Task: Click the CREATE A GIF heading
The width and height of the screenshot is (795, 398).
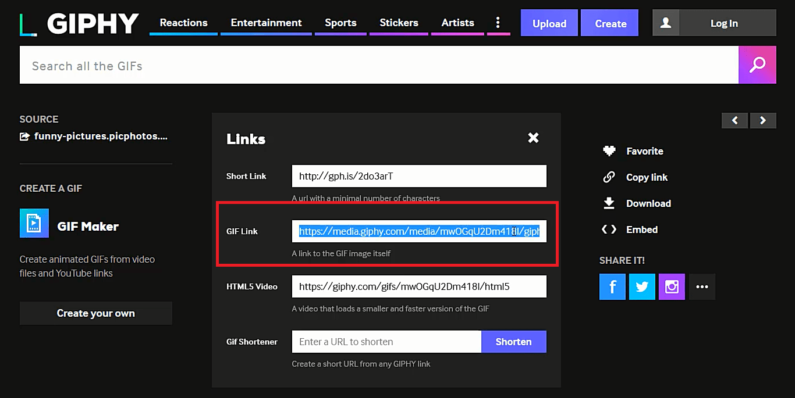Action: coord(51,188)
